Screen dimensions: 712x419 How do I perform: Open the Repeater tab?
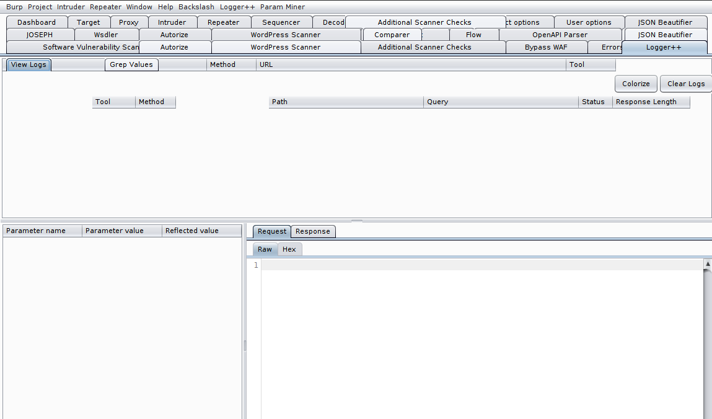(222, 22)
